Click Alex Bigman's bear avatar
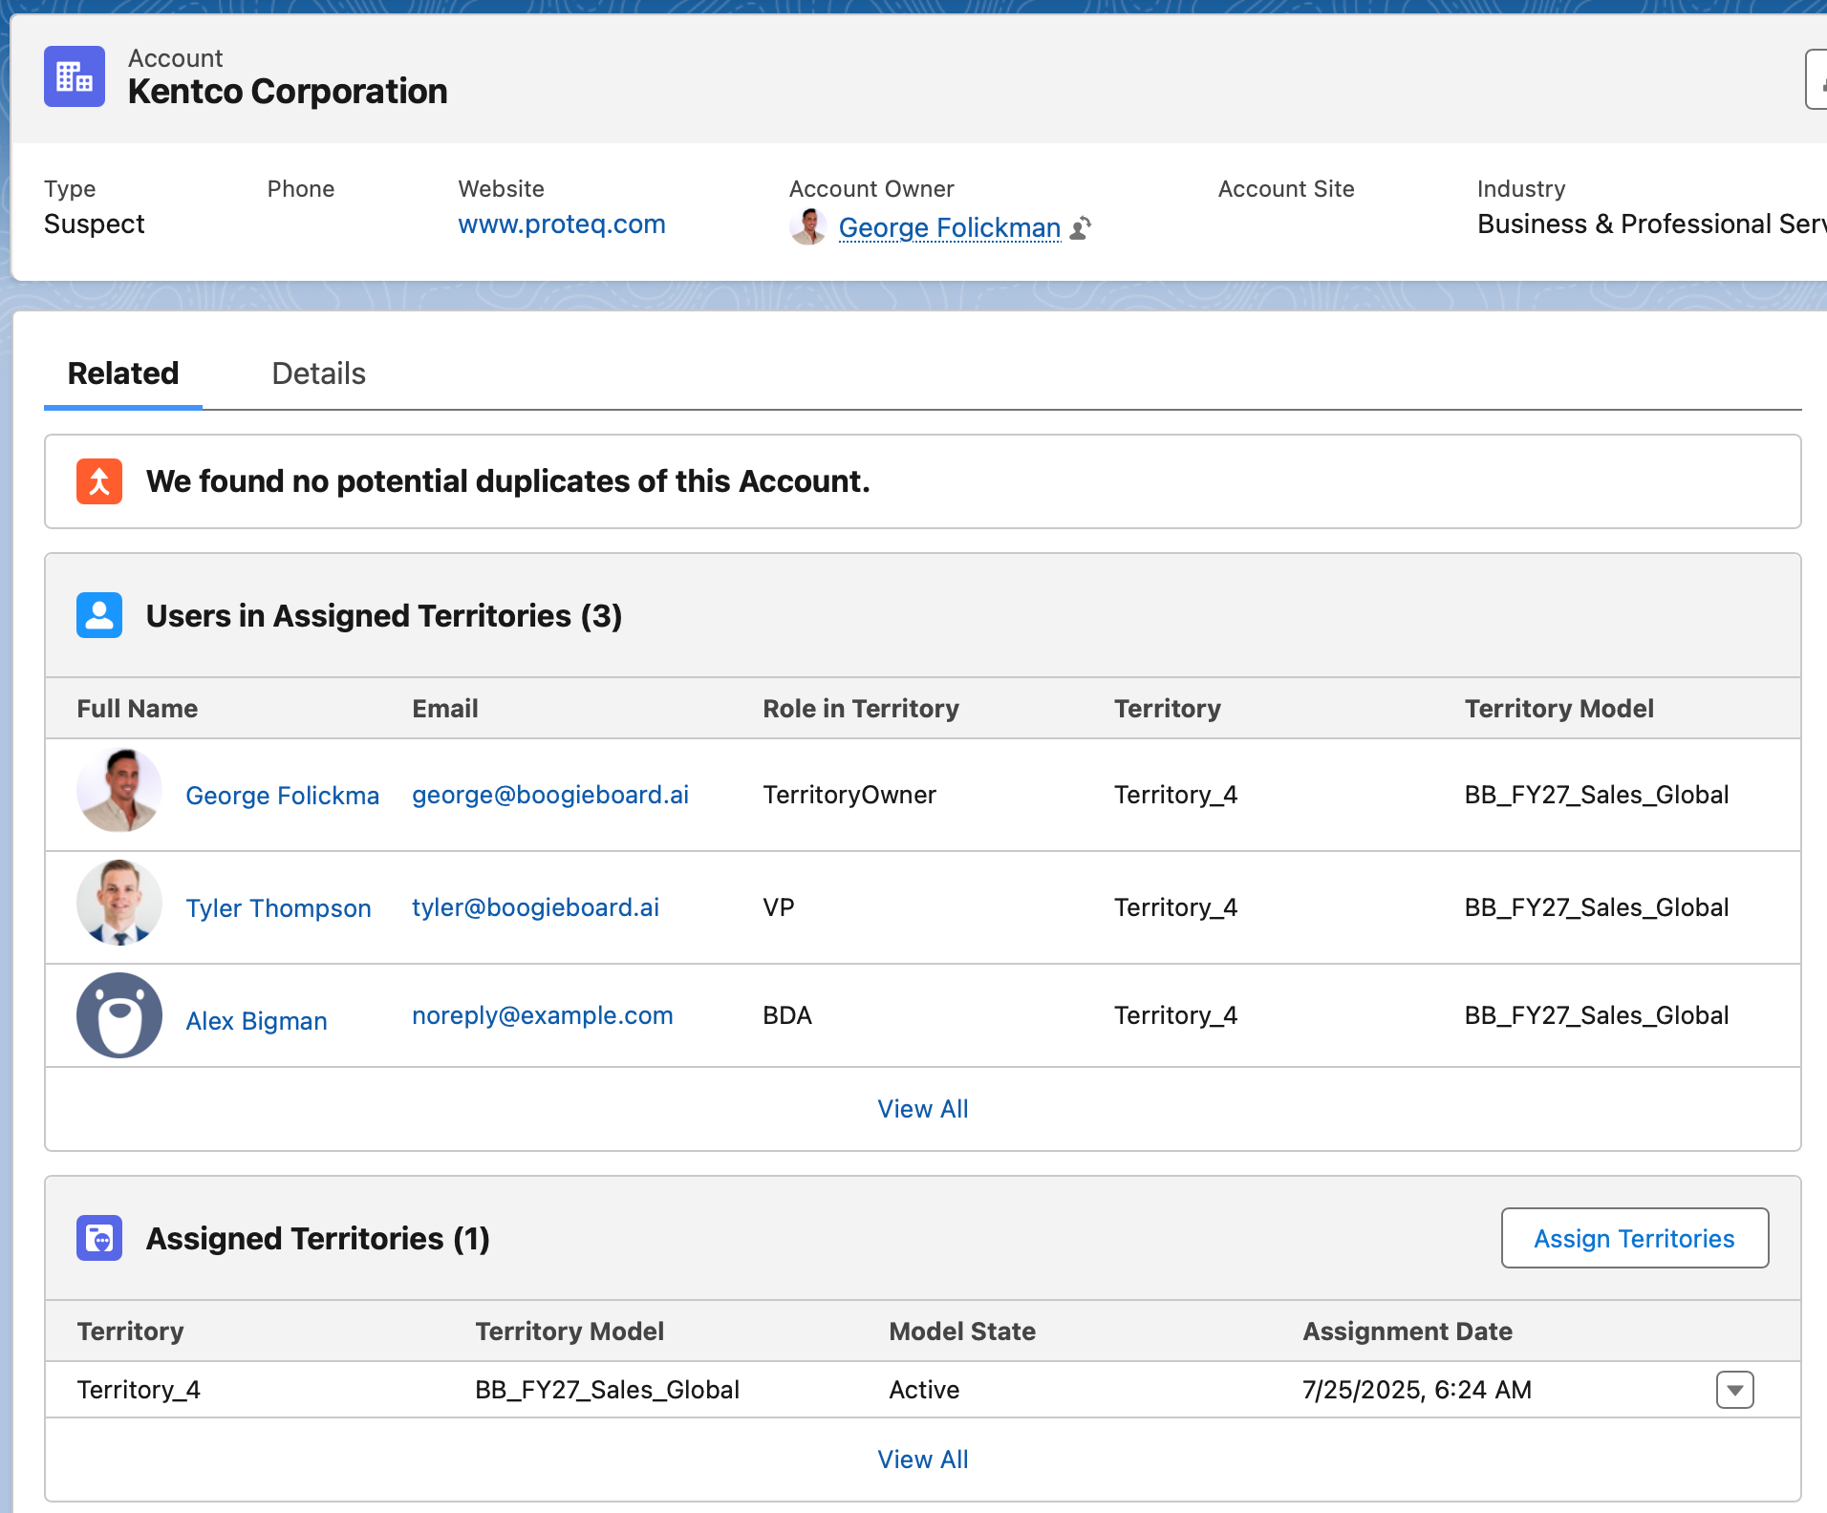The height and width of the screenshot is (1513, 1827). (118, 1015)
